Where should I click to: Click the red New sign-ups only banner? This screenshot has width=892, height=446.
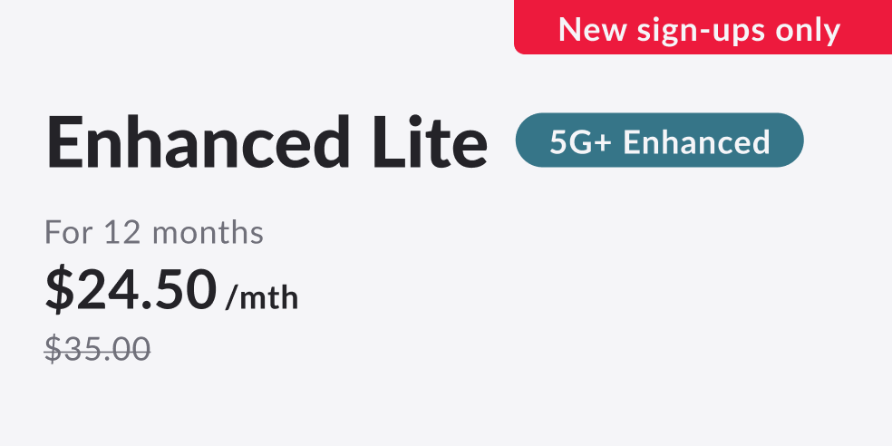[700, 29]
